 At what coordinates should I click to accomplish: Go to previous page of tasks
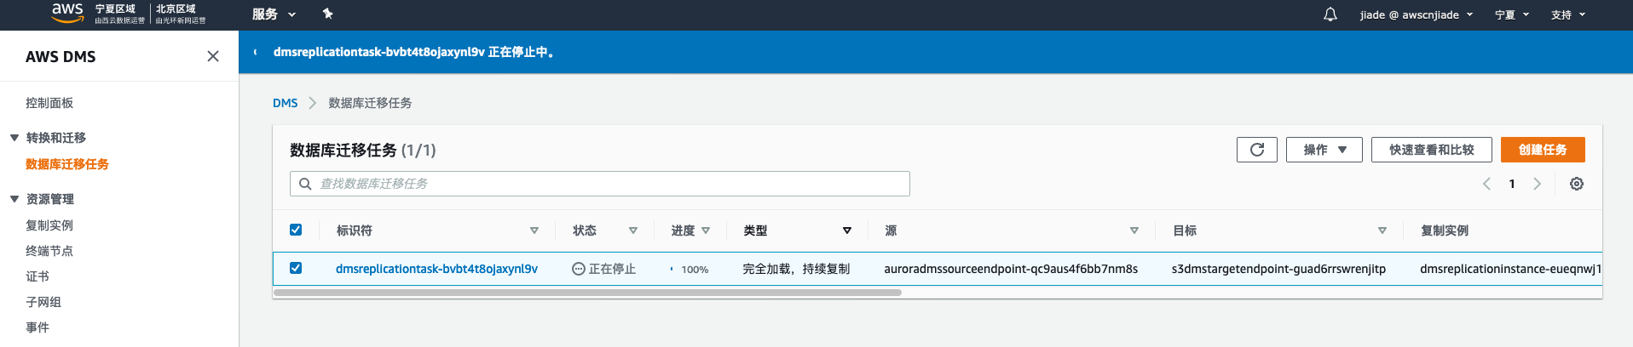[x=1486, y=184]
